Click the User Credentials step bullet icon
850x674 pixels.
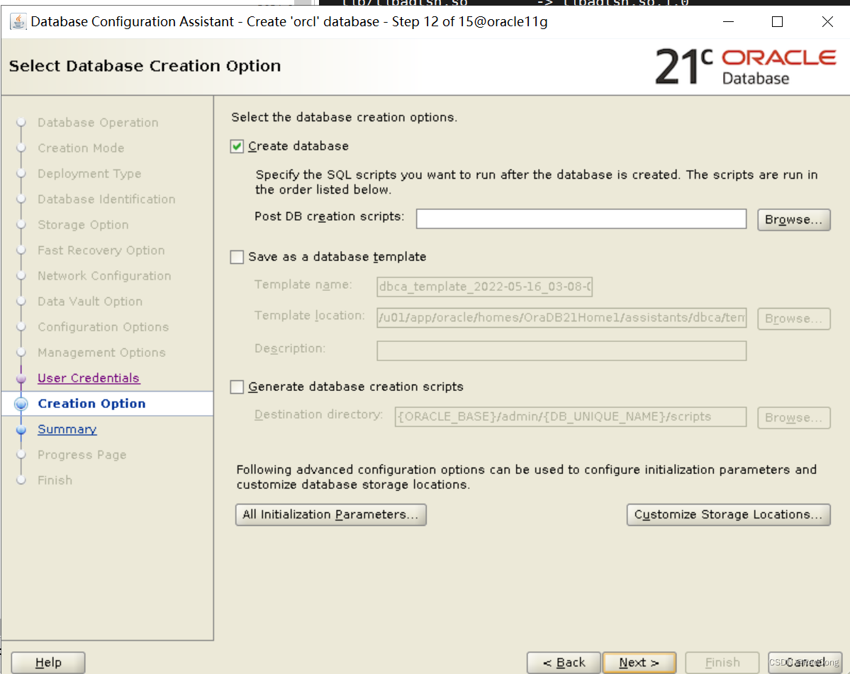click(x=21, y=379)
